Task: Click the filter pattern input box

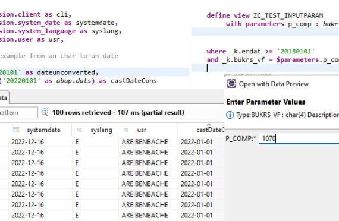Action: pos(19,112)
